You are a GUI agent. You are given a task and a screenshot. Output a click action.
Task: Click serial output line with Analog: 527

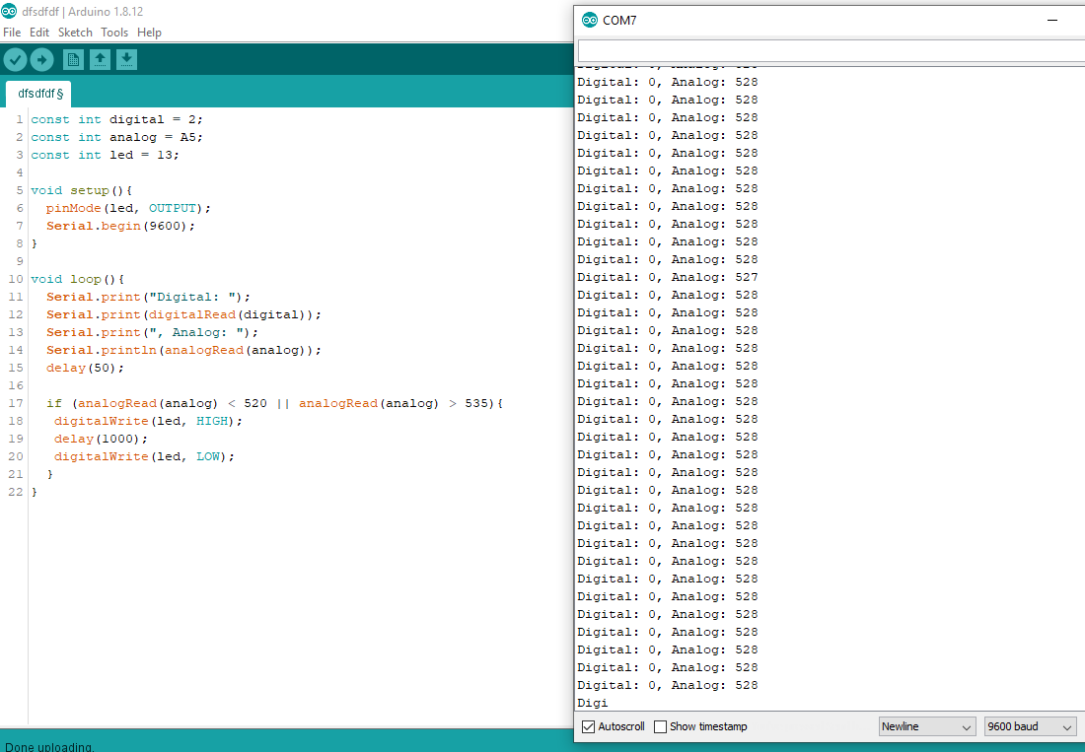pos(668,277)
